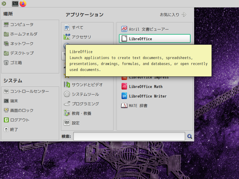Click ログアウト logout icon

(6, 120)
